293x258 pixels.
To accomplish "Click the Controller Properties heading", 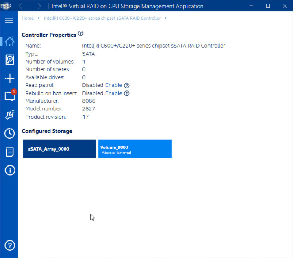I will pyautogui.click(x=49, y=35).
